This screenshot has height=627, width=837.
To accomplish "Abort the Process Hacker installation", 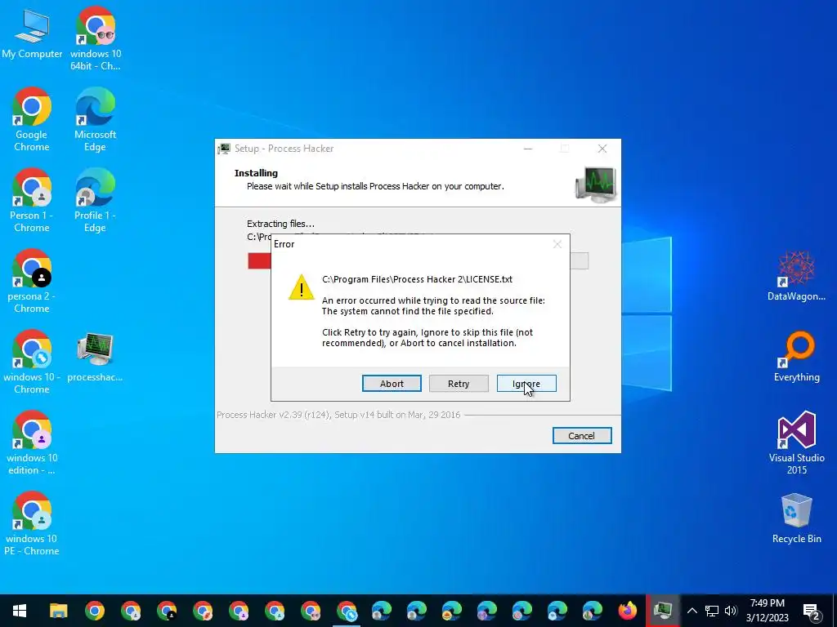I will [392, 384].
